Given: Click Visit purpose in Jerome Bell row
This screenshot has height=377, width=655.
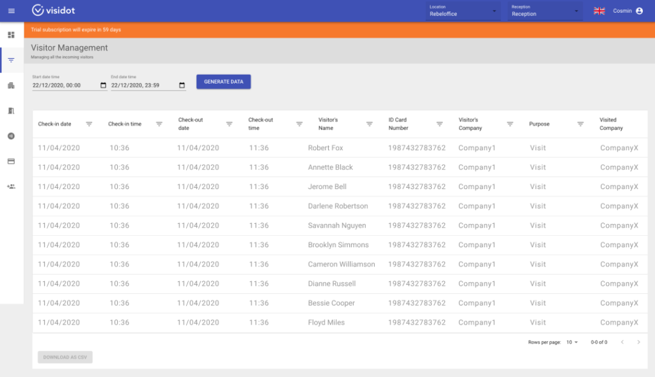Looking at the screenshot, I should [537, 187].
